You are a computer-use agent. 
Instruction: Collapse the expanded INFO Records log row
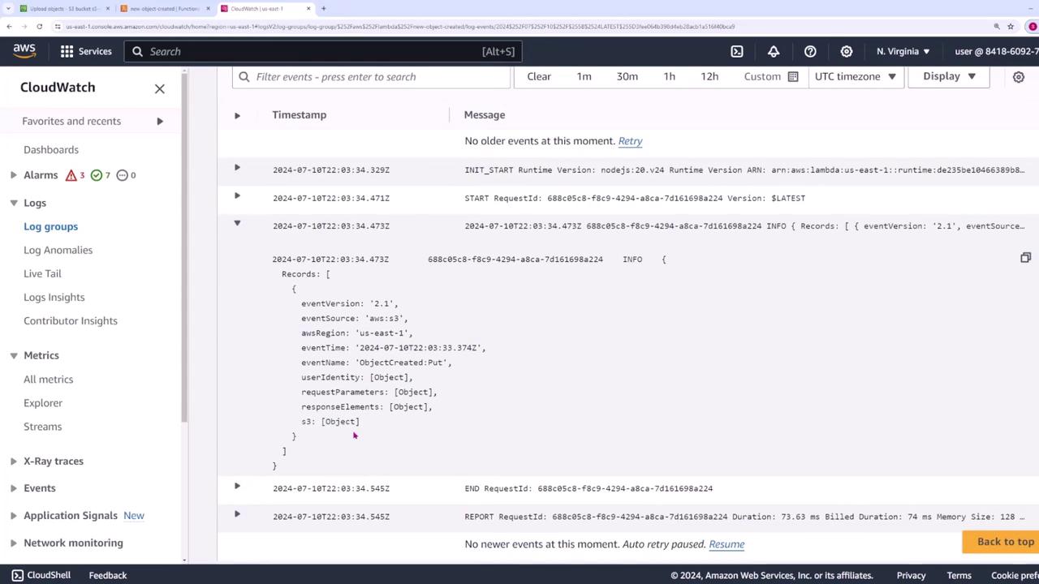click(x=237, y=223)
